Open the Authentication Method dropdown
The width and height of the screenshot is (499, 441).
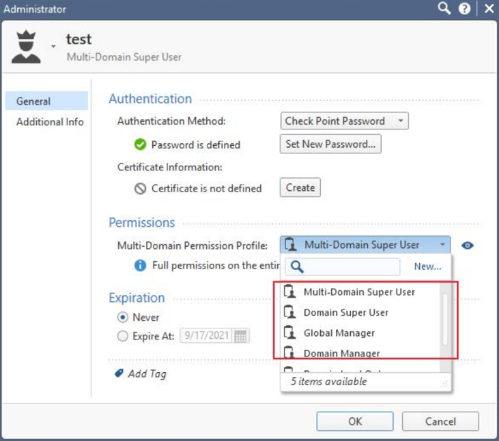(x=345, y=121)
